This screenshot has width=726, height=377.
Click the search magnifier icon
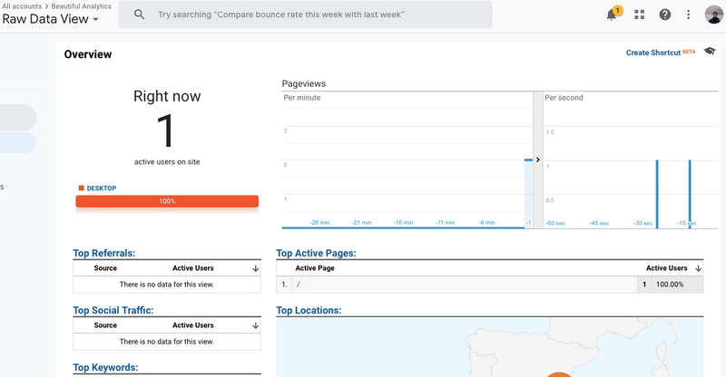tap(139, 14)
